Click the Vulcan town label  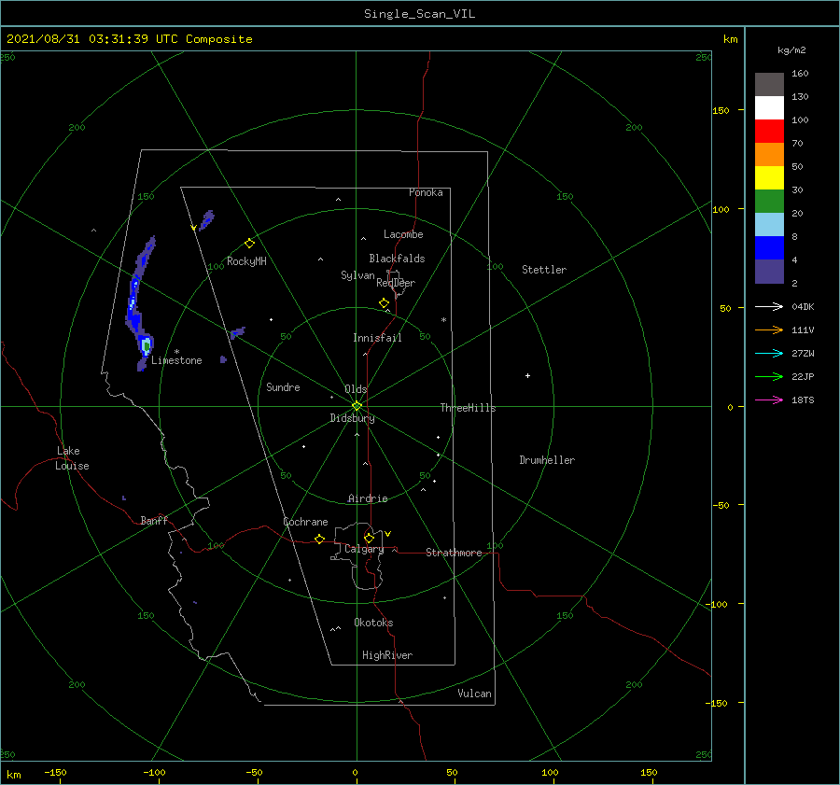[475, 694]
